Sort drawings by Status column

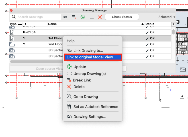[x=149, y=24]
